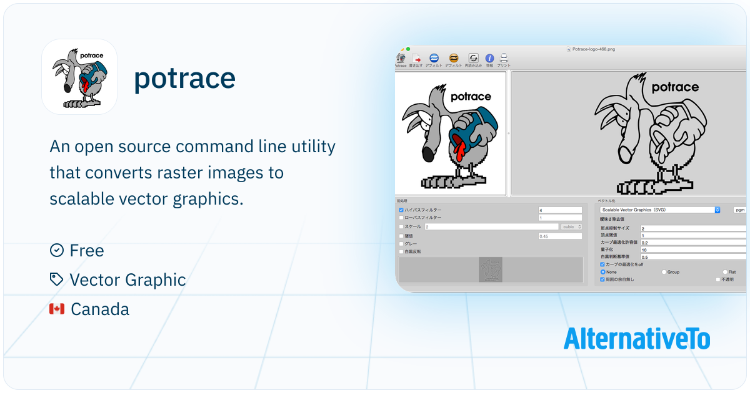Click the green window zoom button

pos(408,49)
